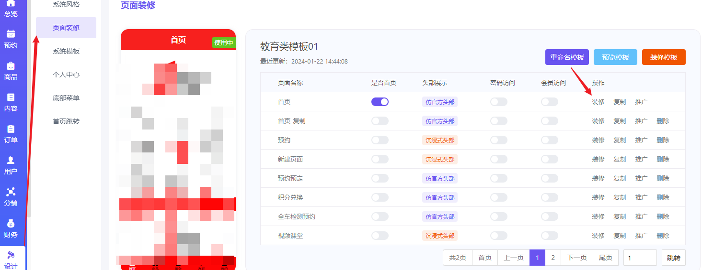This screenshot has height=270, width=702.
Task: Click the 视频课堂 page name cell
Action: (290, 236)
